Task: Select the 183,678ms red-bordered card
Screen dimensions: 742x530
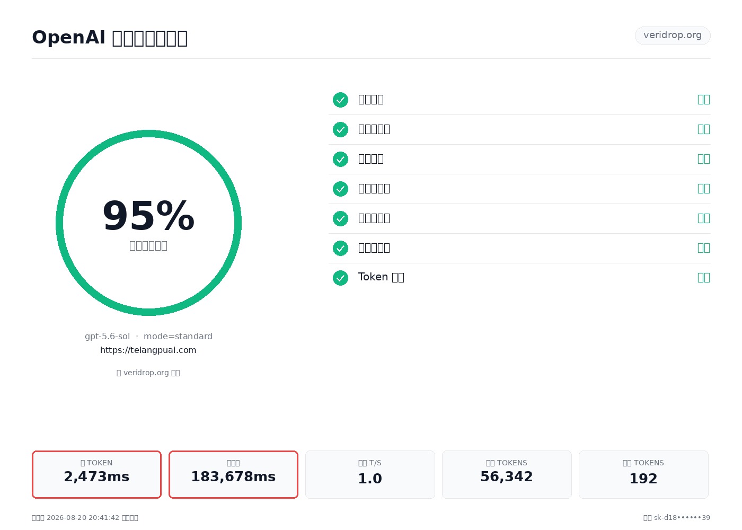Action: (233, 474)
